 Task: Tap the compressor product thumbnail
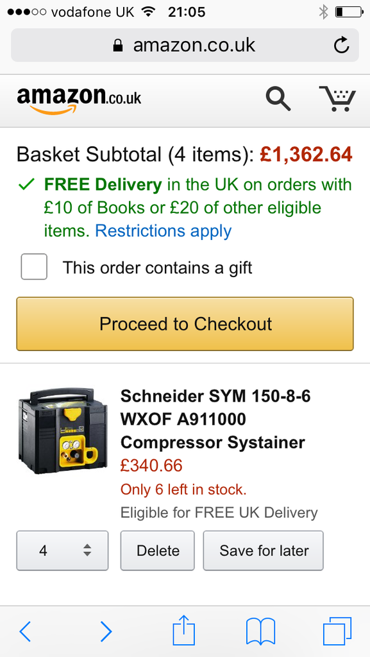63,431
